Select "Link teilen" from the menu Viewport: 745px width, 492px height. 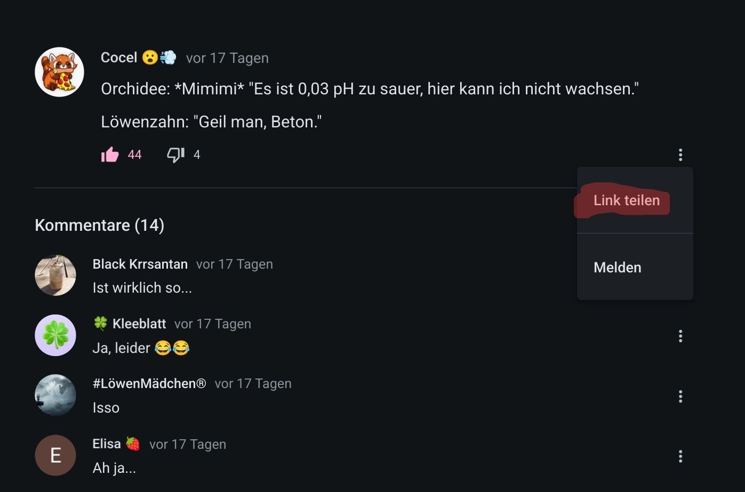[627, 200]
